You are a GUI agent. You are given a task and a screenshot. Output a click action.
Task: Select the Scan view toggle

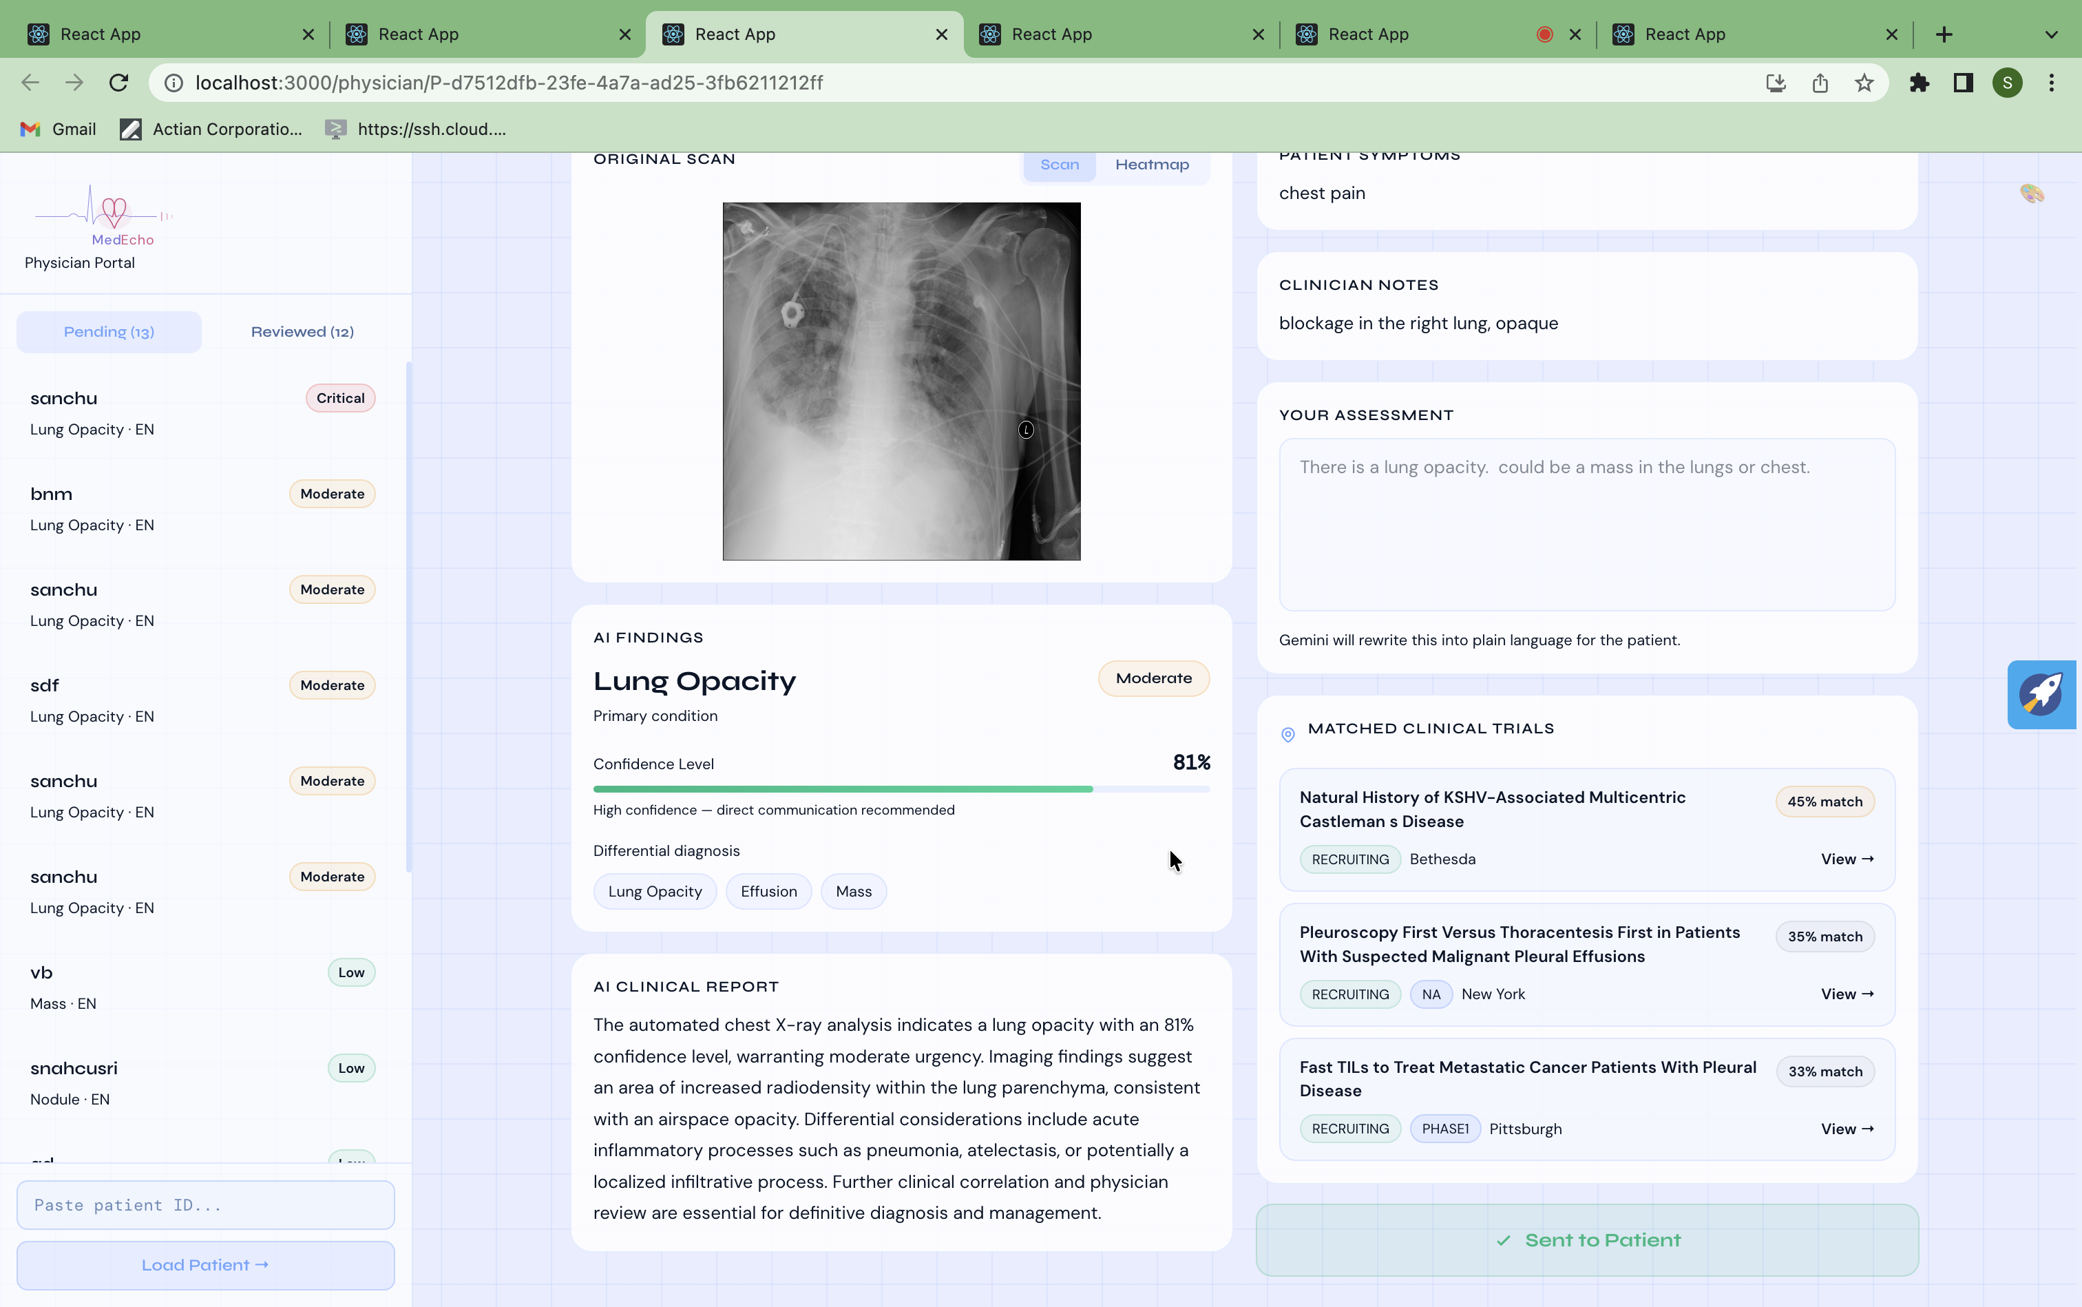click(x=1060, y=165)
